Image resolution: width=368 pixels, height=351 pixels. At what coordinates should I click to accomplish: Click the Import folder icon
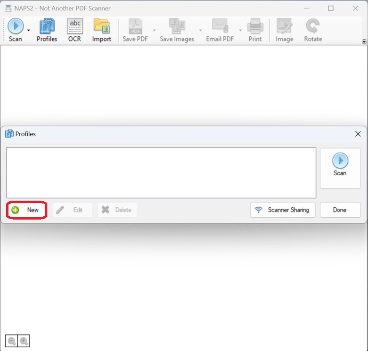102,30
